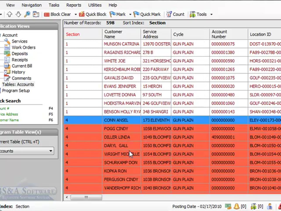Click the user icon in status bar
This screenshot has height=211, width=281.
pos(269,206)
